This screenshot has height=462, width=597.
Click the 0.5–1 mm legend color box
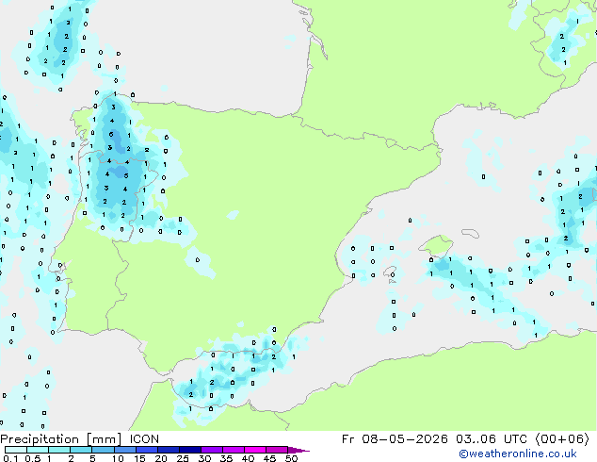pos(38,450)
